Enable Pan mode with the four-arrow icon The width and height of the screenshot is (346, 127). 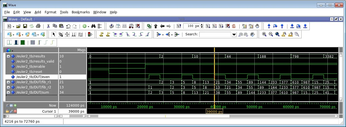(x=67, y=34)
